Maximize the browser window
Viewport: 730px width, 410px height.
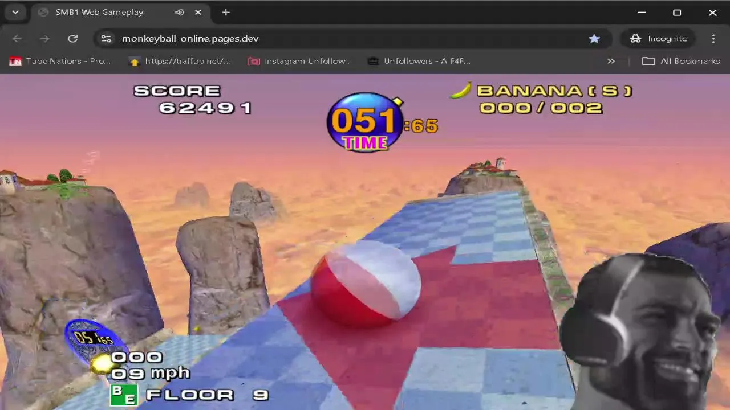677,12
